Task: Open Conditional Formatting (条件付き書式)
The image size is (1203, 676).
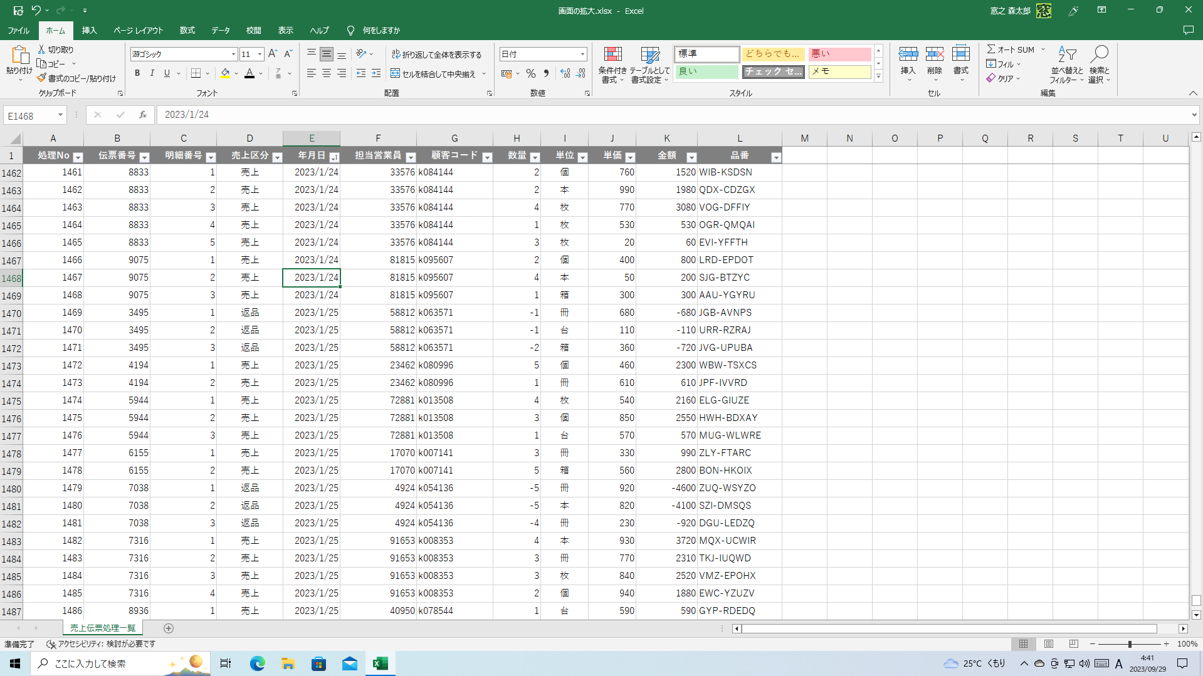Action: click(612, 65)
